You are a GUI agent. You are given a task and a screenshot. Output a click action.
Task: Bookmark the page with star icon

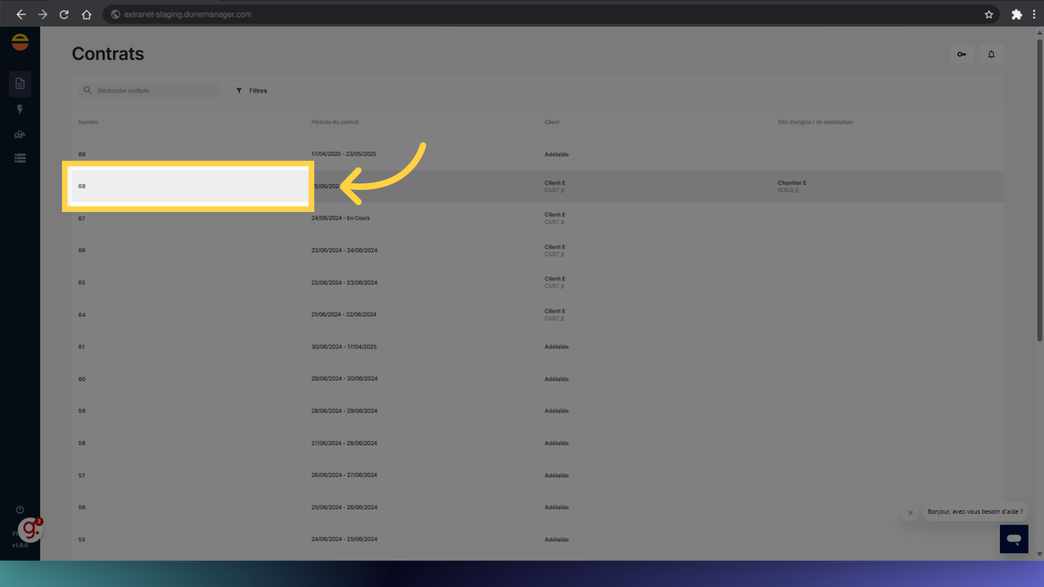(989, 15)
